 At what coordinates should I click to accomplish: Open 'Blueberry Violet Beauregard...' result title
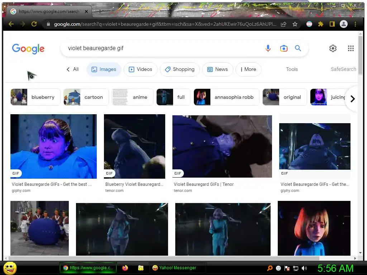[134, 184]
